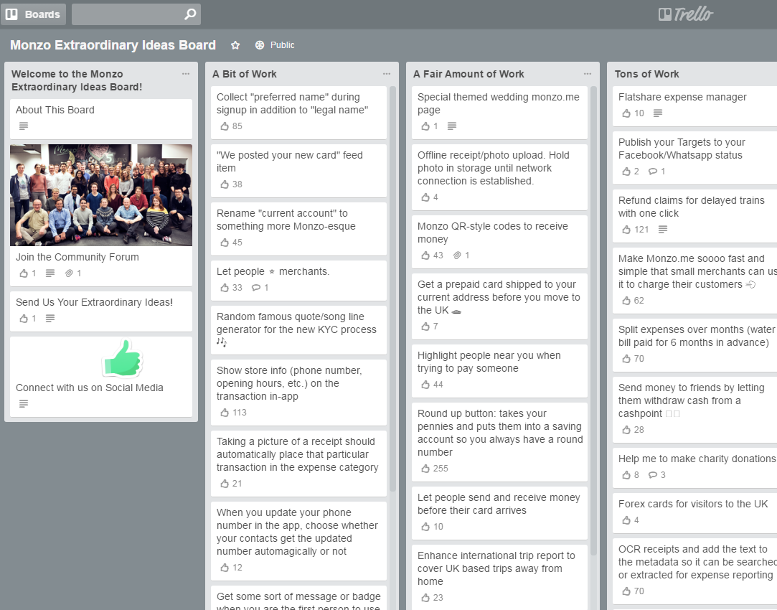
Task: Click A Bit of Work list title
Action: (x=245, y=74)
